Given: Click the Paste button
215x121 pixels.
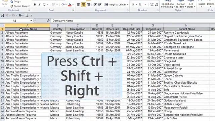Looking at the screenshot, I should 5,4.
